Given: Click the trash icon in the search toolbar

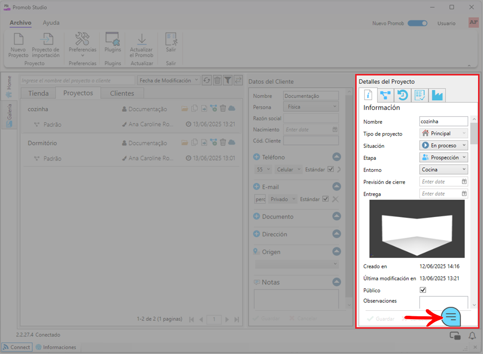Looking at the screenshot, I should tap(217, 80).
